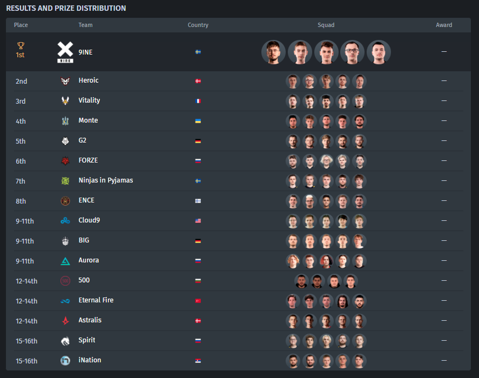
Task: Click the 1st place trophy icon
Action: coord(21,45)
